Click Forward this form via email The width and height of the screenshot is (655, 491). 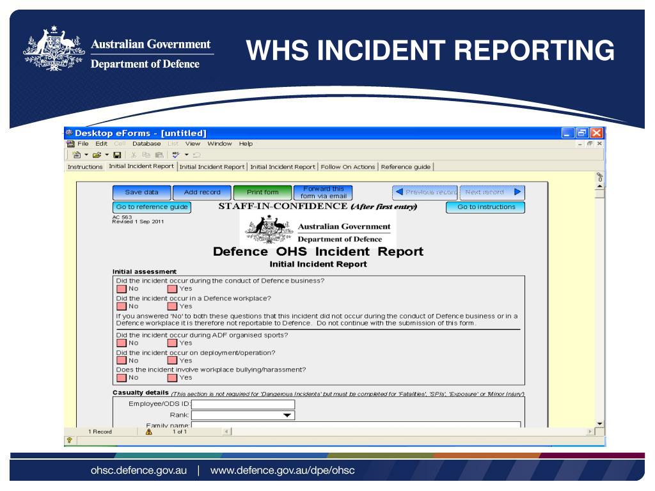pos(323,192)
